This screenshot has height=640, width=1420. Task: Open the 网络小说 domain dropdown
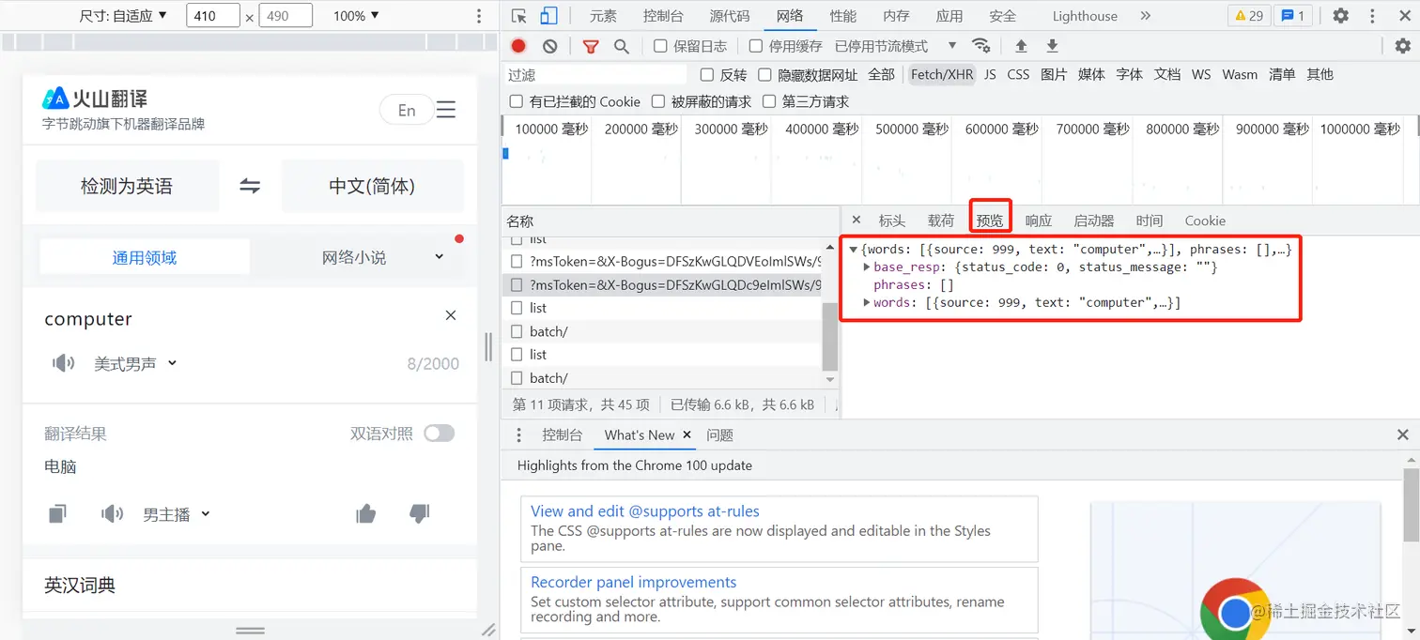[381, 257]
